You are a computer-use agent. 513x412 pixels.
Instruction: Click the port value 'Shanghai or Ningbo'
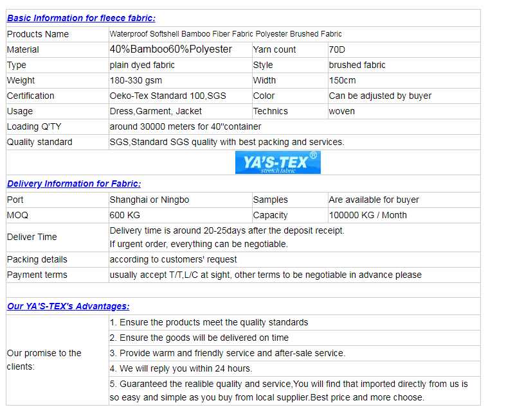(x=149, y=200)
